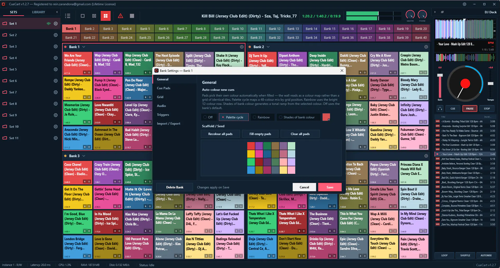This screenshot has width=500, height=268.
Task: Expand the Bank 3 dropdown chevron
Action: click(84, 156)
